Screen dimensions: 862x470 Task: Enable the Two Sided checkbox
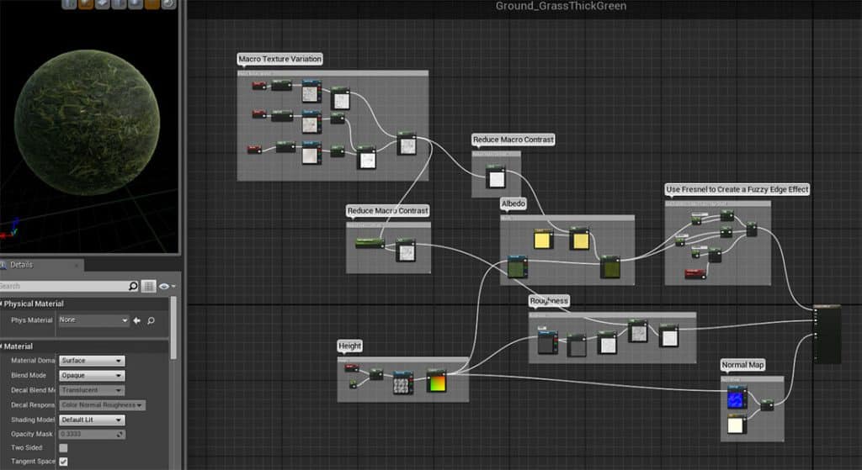[63, 448]
